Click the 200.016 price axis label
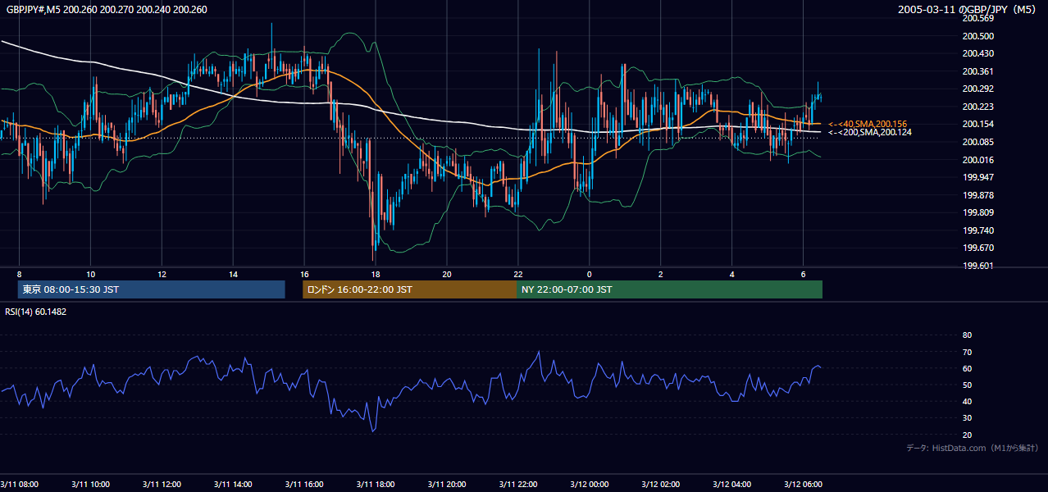1048x492 pixels. (x=978, y=160)
